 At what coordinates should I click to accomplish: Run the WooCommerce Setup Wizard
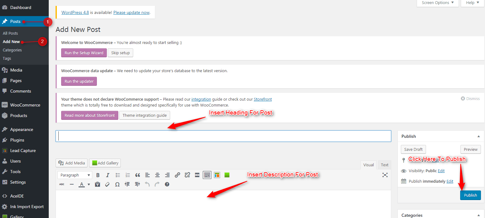[x=84, y=53]
